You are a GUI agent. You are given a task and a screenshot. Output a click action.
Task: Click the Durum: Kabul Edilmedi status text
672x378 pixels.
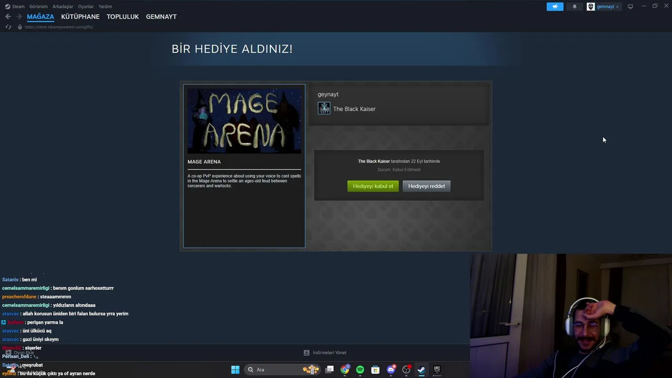click(399, 170)
